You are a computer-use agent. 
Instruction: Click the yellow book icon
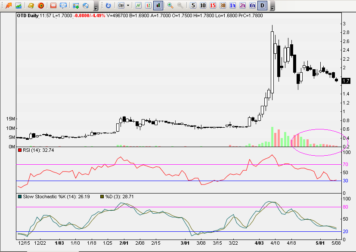pos(31,6)
